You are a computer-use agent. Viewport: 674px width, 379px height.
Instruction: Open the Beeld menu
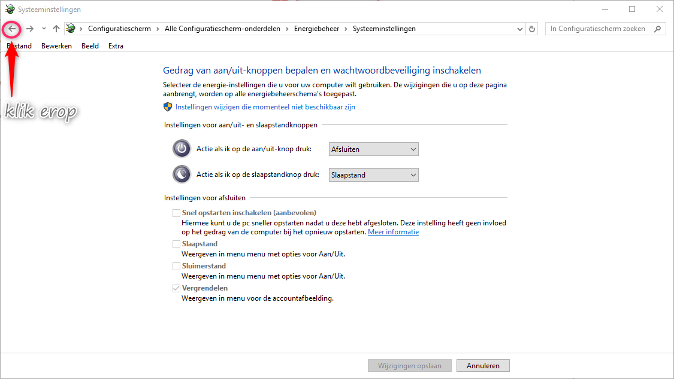90,46
